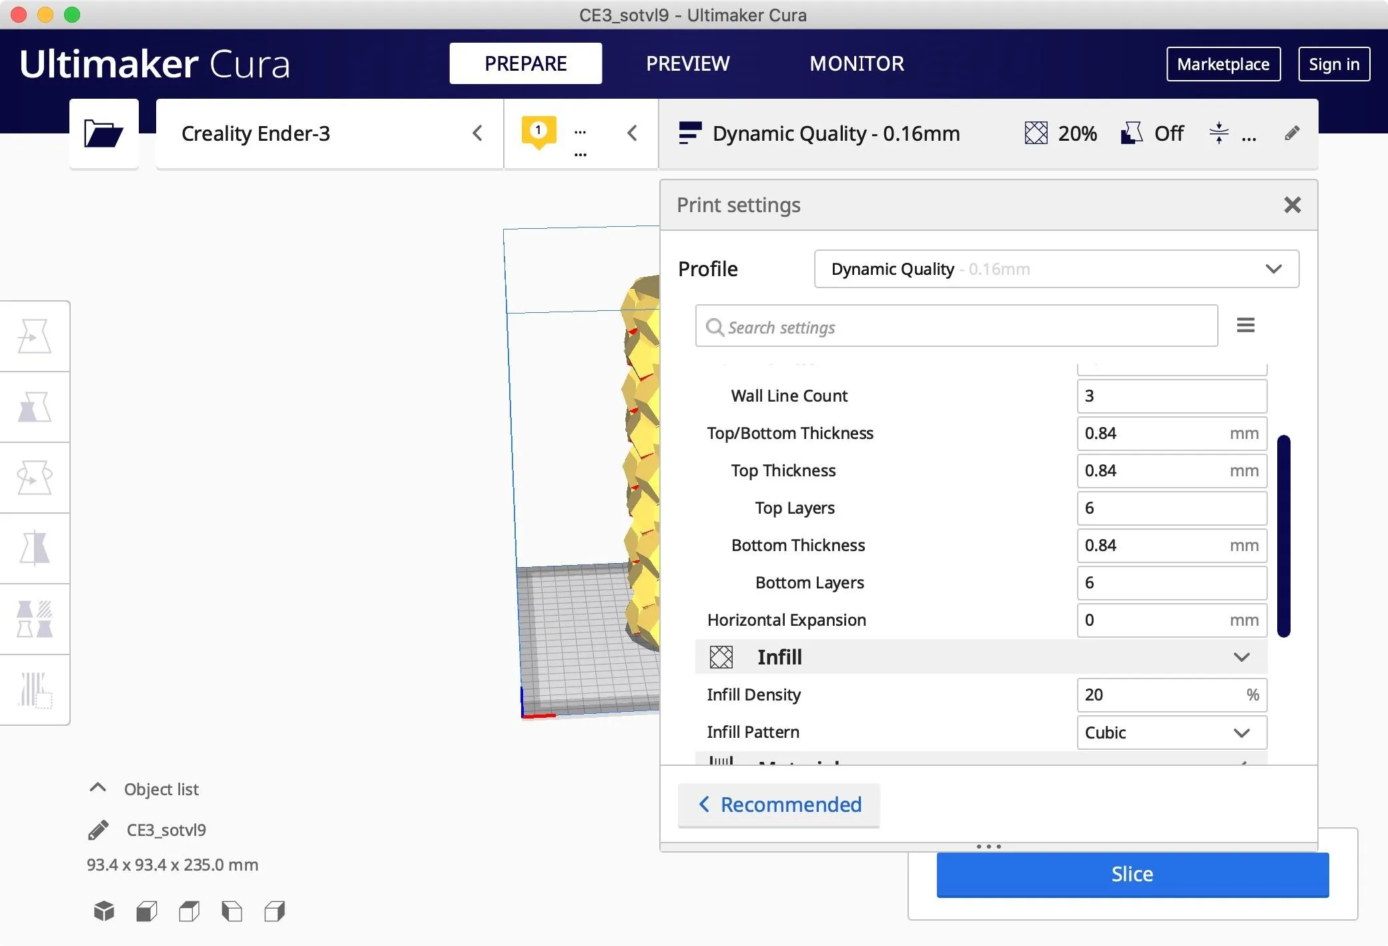The height and width of the screenshot is (946, 1388).
Task: Select the Scale tool in left toolbar
Action: point(35,407)
